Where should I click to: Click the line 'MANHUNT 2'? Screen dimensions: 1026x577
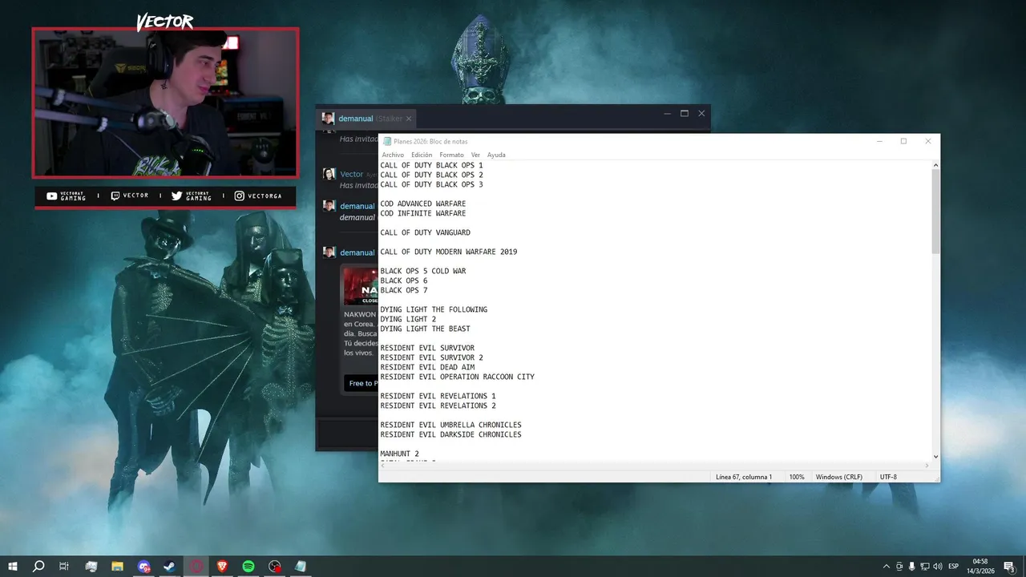coord(399,454)
